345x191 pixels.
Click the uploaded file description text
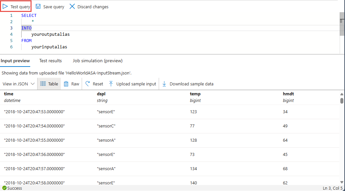click(x=66, y=73)
